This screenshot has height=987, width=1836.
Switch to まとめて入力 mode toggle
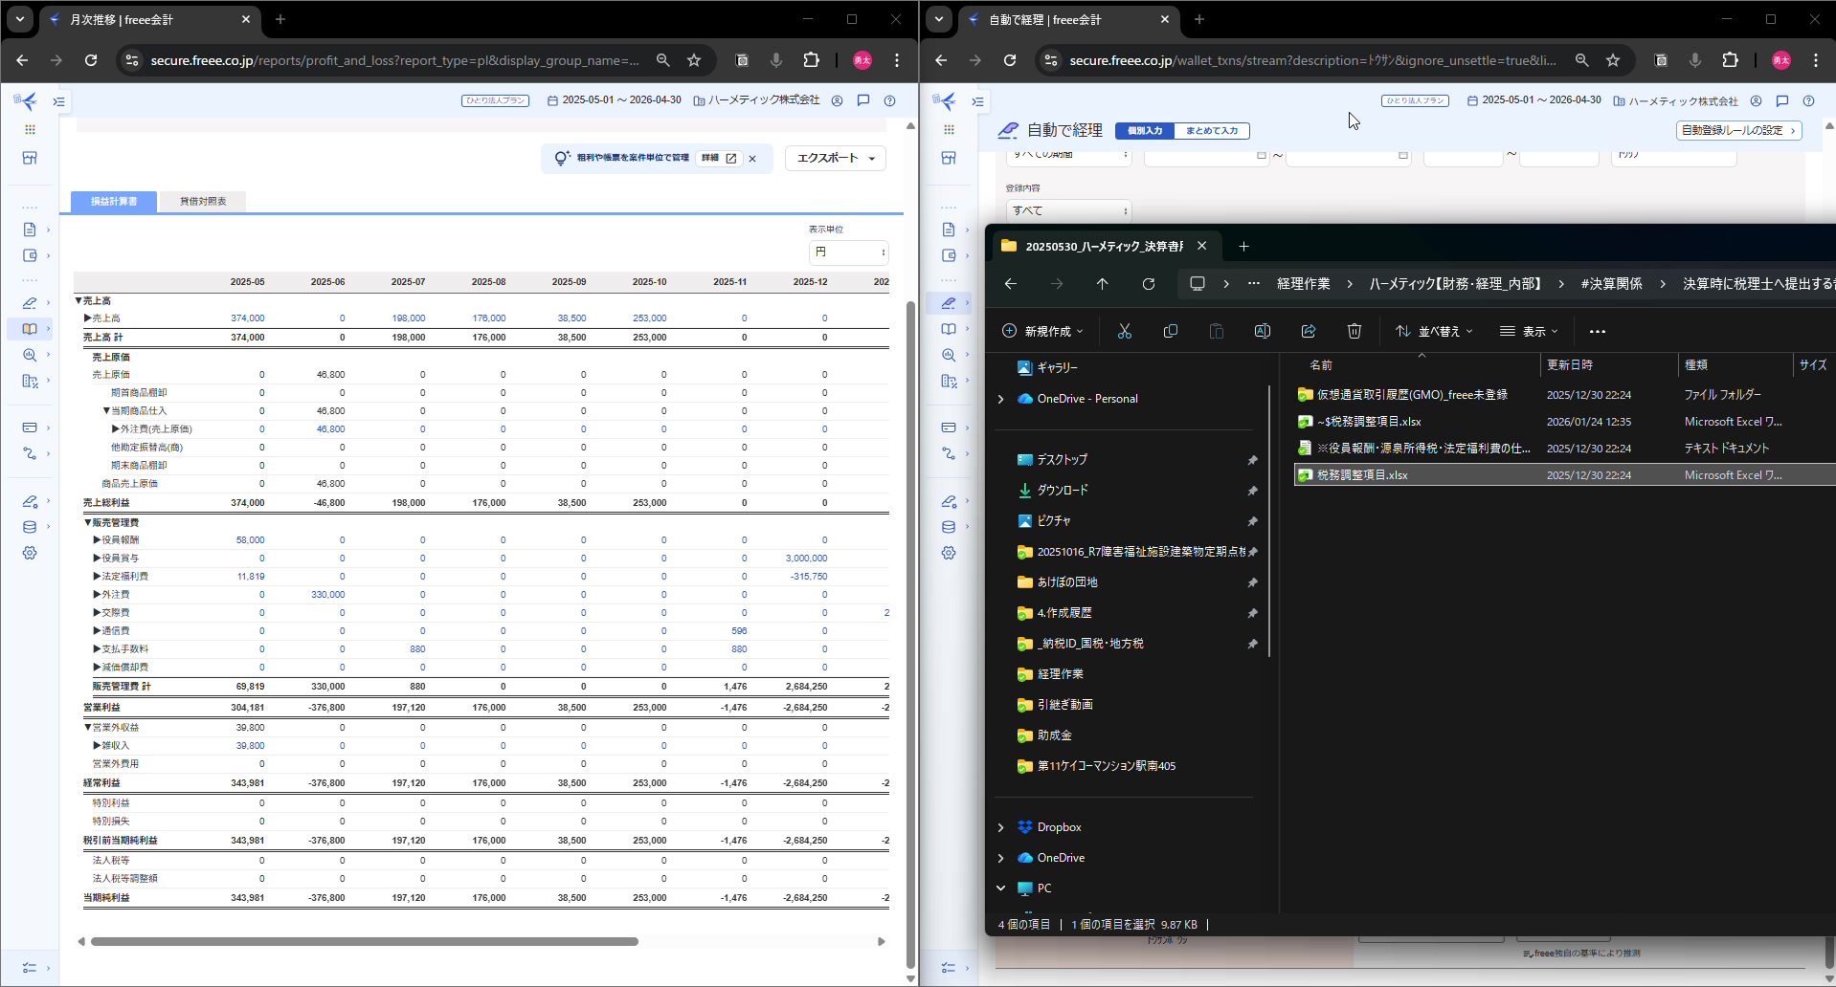pyautogui.click(x=1211, y=131)
